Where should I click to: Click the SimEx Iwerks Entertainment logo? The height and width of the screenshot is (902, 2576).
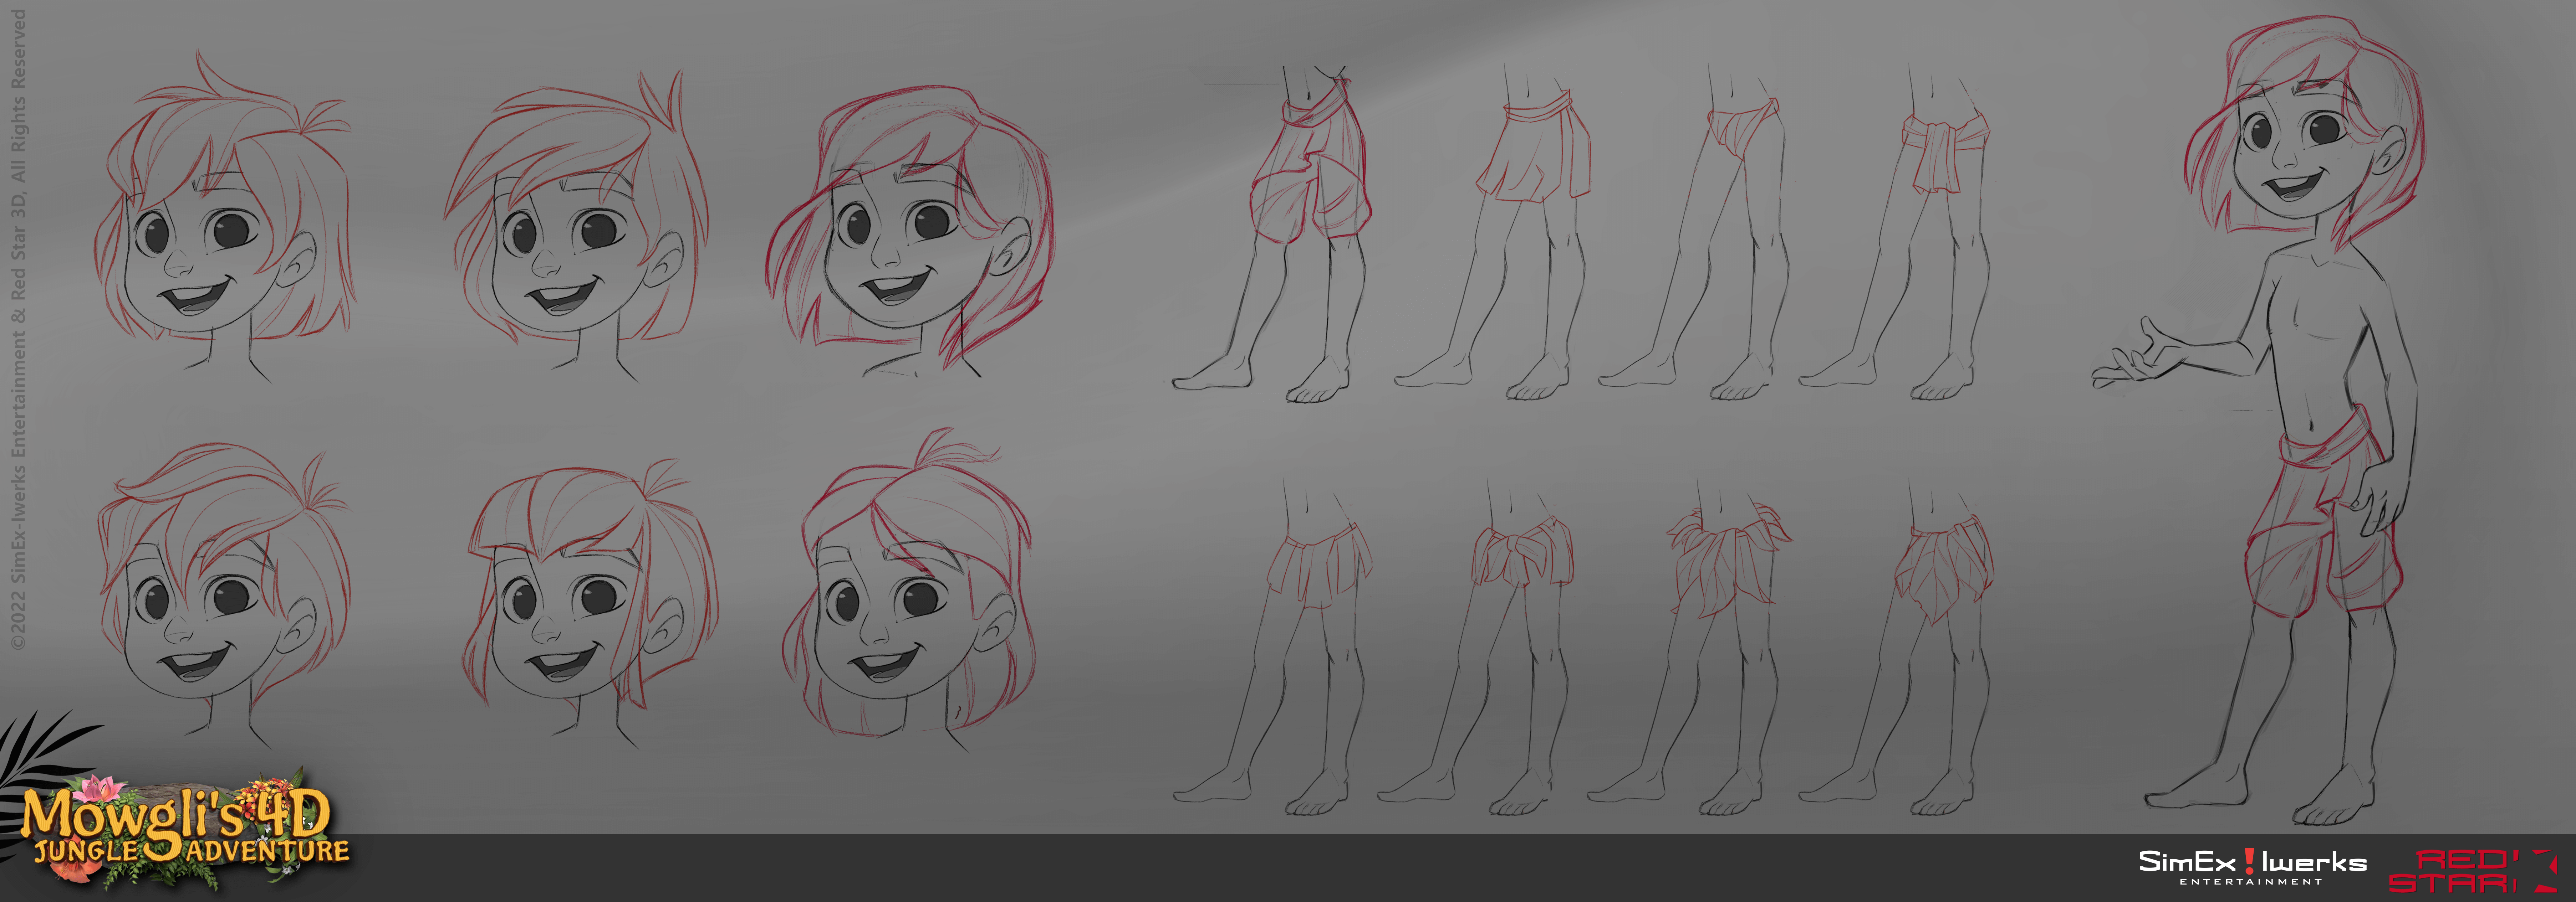point(2252,867)
